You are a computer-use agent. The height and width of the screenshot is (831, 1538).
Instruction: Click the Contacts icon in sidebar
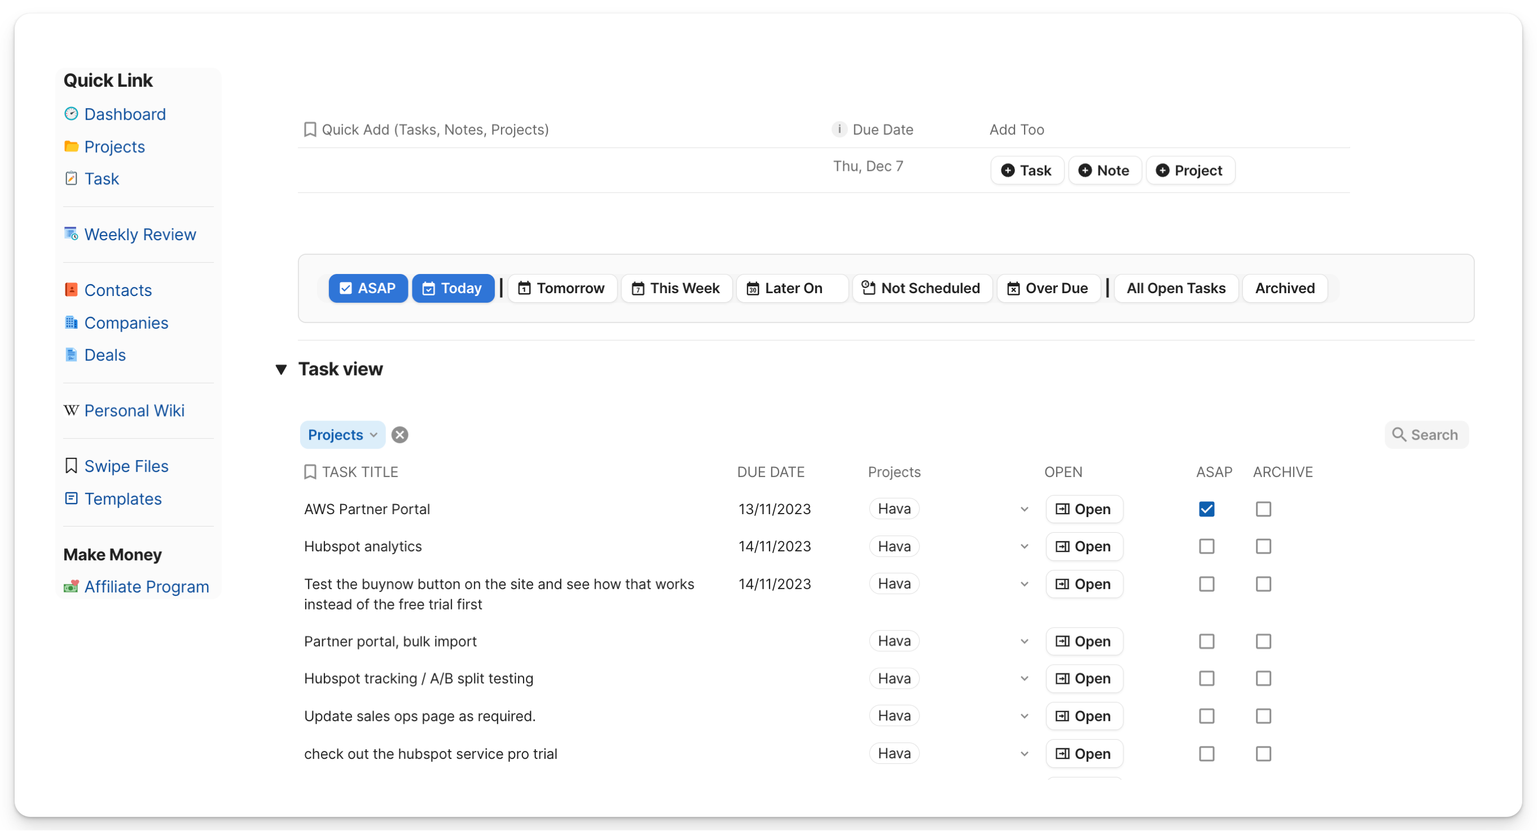click(71, 290)
